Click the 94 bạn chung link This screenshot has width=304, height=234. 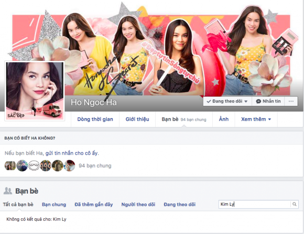point(95,166)
